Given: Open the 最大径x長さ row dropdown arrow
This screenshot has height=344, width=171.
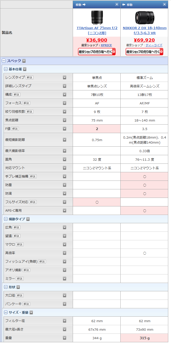Looking at the screenshot, I should (64, 329).
